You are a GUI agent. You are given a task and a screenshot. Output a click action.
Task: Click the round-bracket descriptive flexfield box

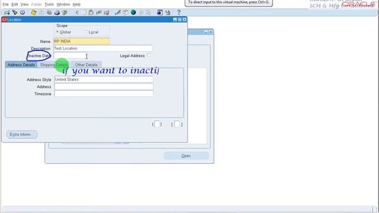[157, 124]
